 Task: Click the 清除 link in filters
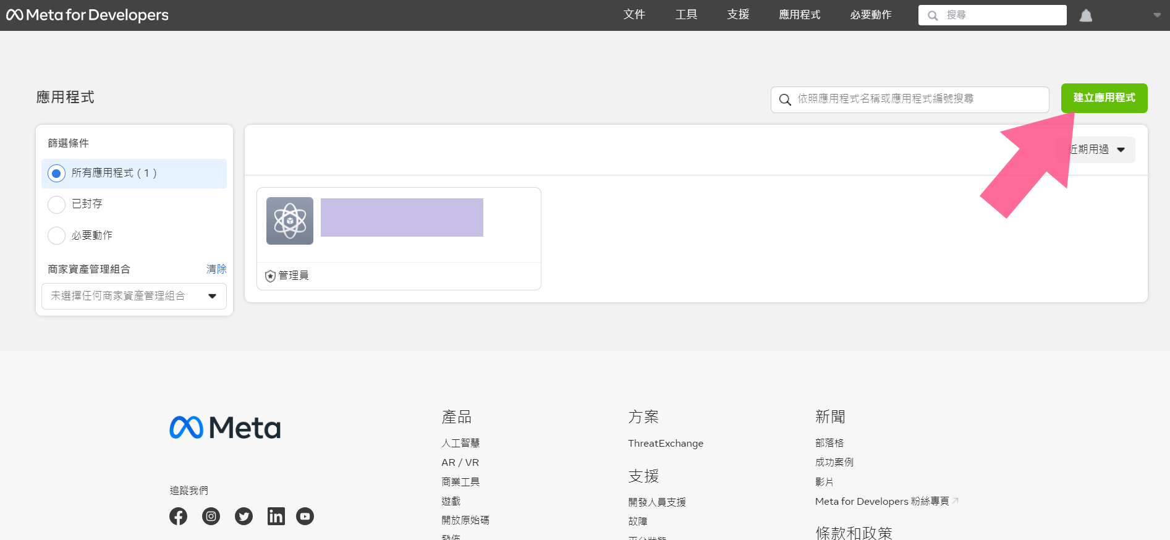click(216, 269)
